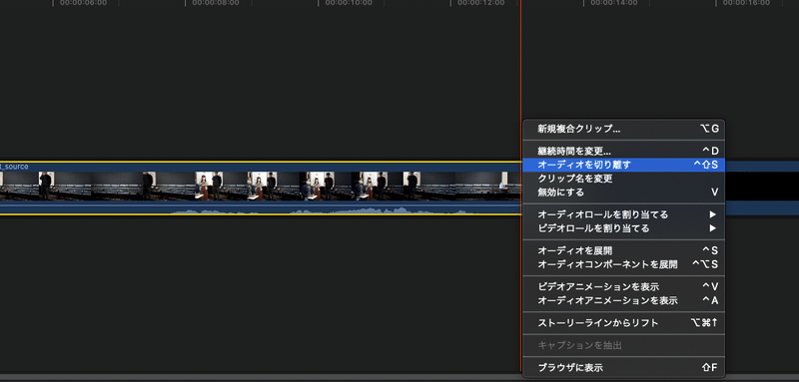799x382 pixels.
Task: Select 継続時間を変更... menu entry
Action: click(623, 151)
